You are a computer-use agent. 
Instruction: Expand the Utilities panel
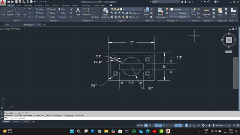(208, 21)
